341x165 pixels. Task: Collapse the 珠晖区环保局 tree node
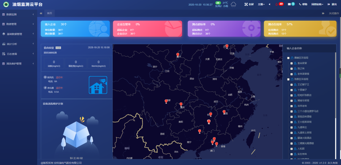tap(288, 79)
